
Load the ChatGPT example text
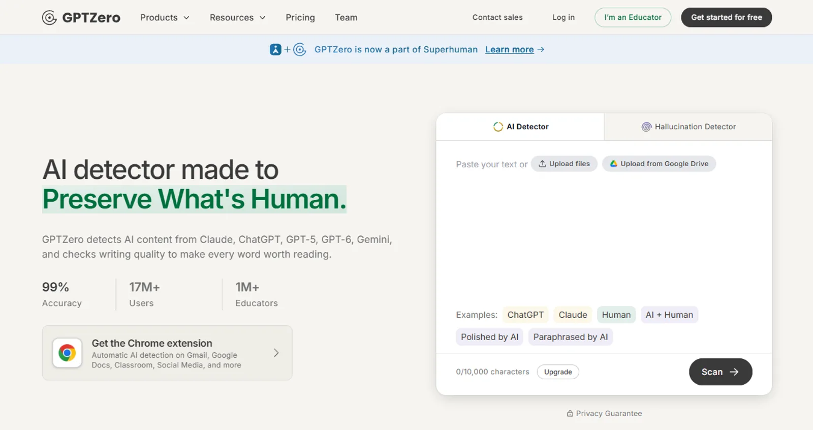[525, 315]
